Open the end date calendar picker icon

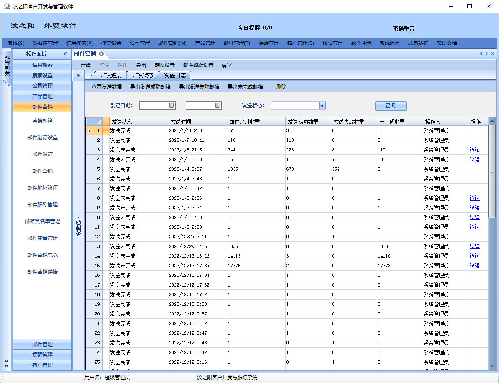pyautogui.click(x=218, y=106)
